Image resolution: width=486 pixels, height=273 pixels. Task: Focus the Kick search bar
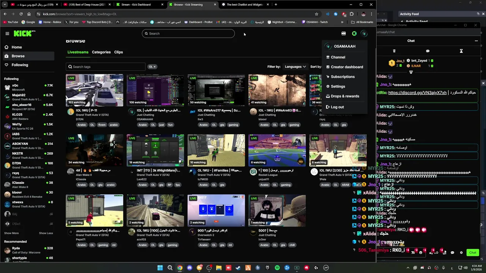pyautogui.click(x=188, y=33)
